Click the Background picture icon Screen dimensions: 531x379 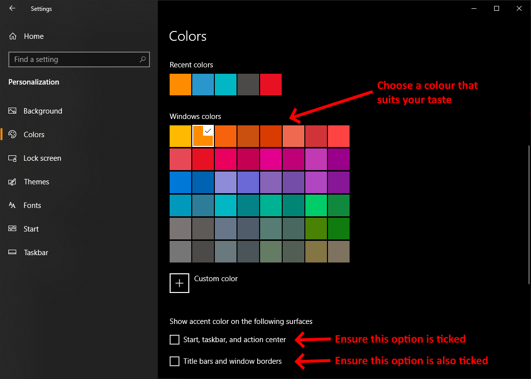[12, 111]
